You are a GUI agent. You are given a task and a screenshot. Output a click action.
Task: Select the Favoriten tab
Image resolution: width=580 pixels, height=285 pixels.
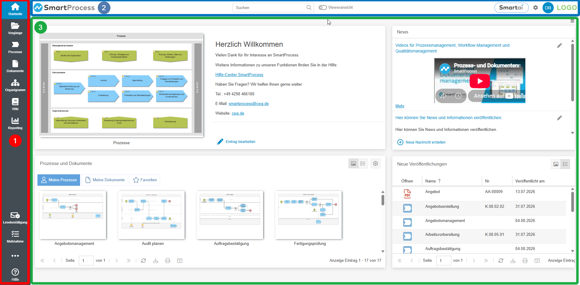click(145, 180)
